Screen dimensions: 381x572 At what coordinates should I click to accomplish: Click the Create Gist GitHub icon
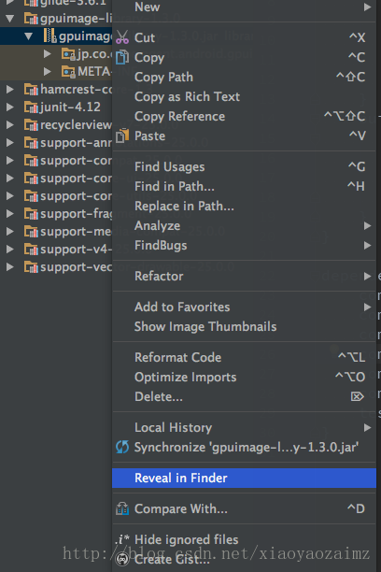(122, 559)
